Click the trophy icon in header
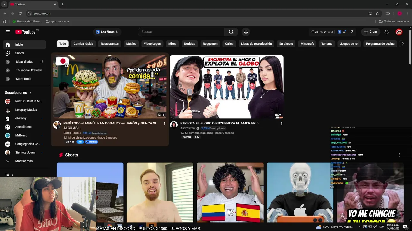 point(352,32)
